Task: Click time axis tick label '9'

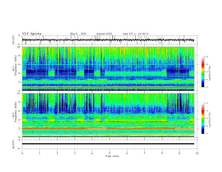Action: pos(179,153)
